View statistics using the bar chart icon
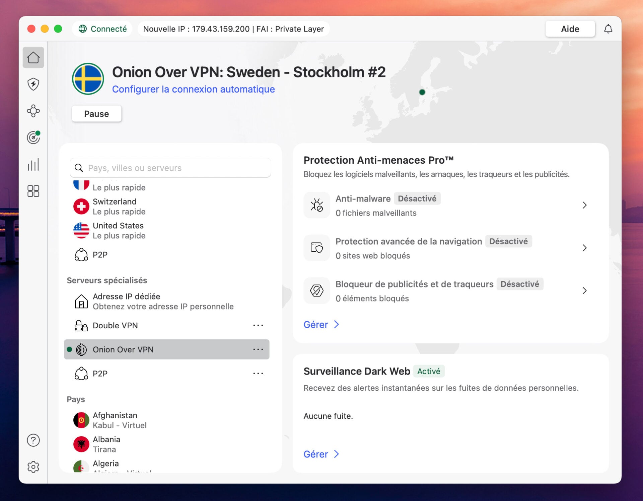 tap(33, 164)
